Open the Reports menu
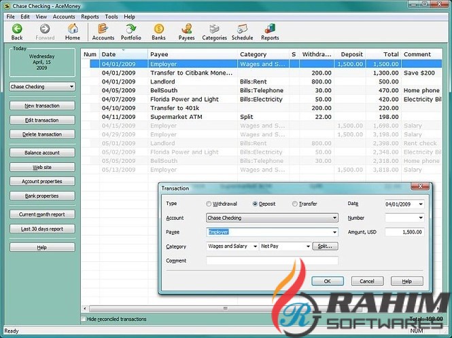The width and height of the screenshot is (452, 338). coord(90,17)
